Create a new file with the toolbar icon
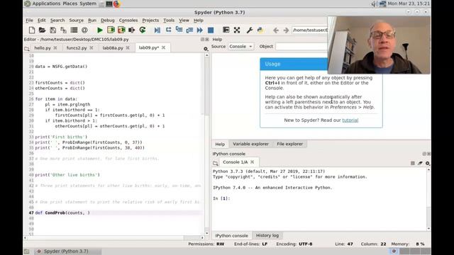Screen dimensions: 454x255 [32, 30]
